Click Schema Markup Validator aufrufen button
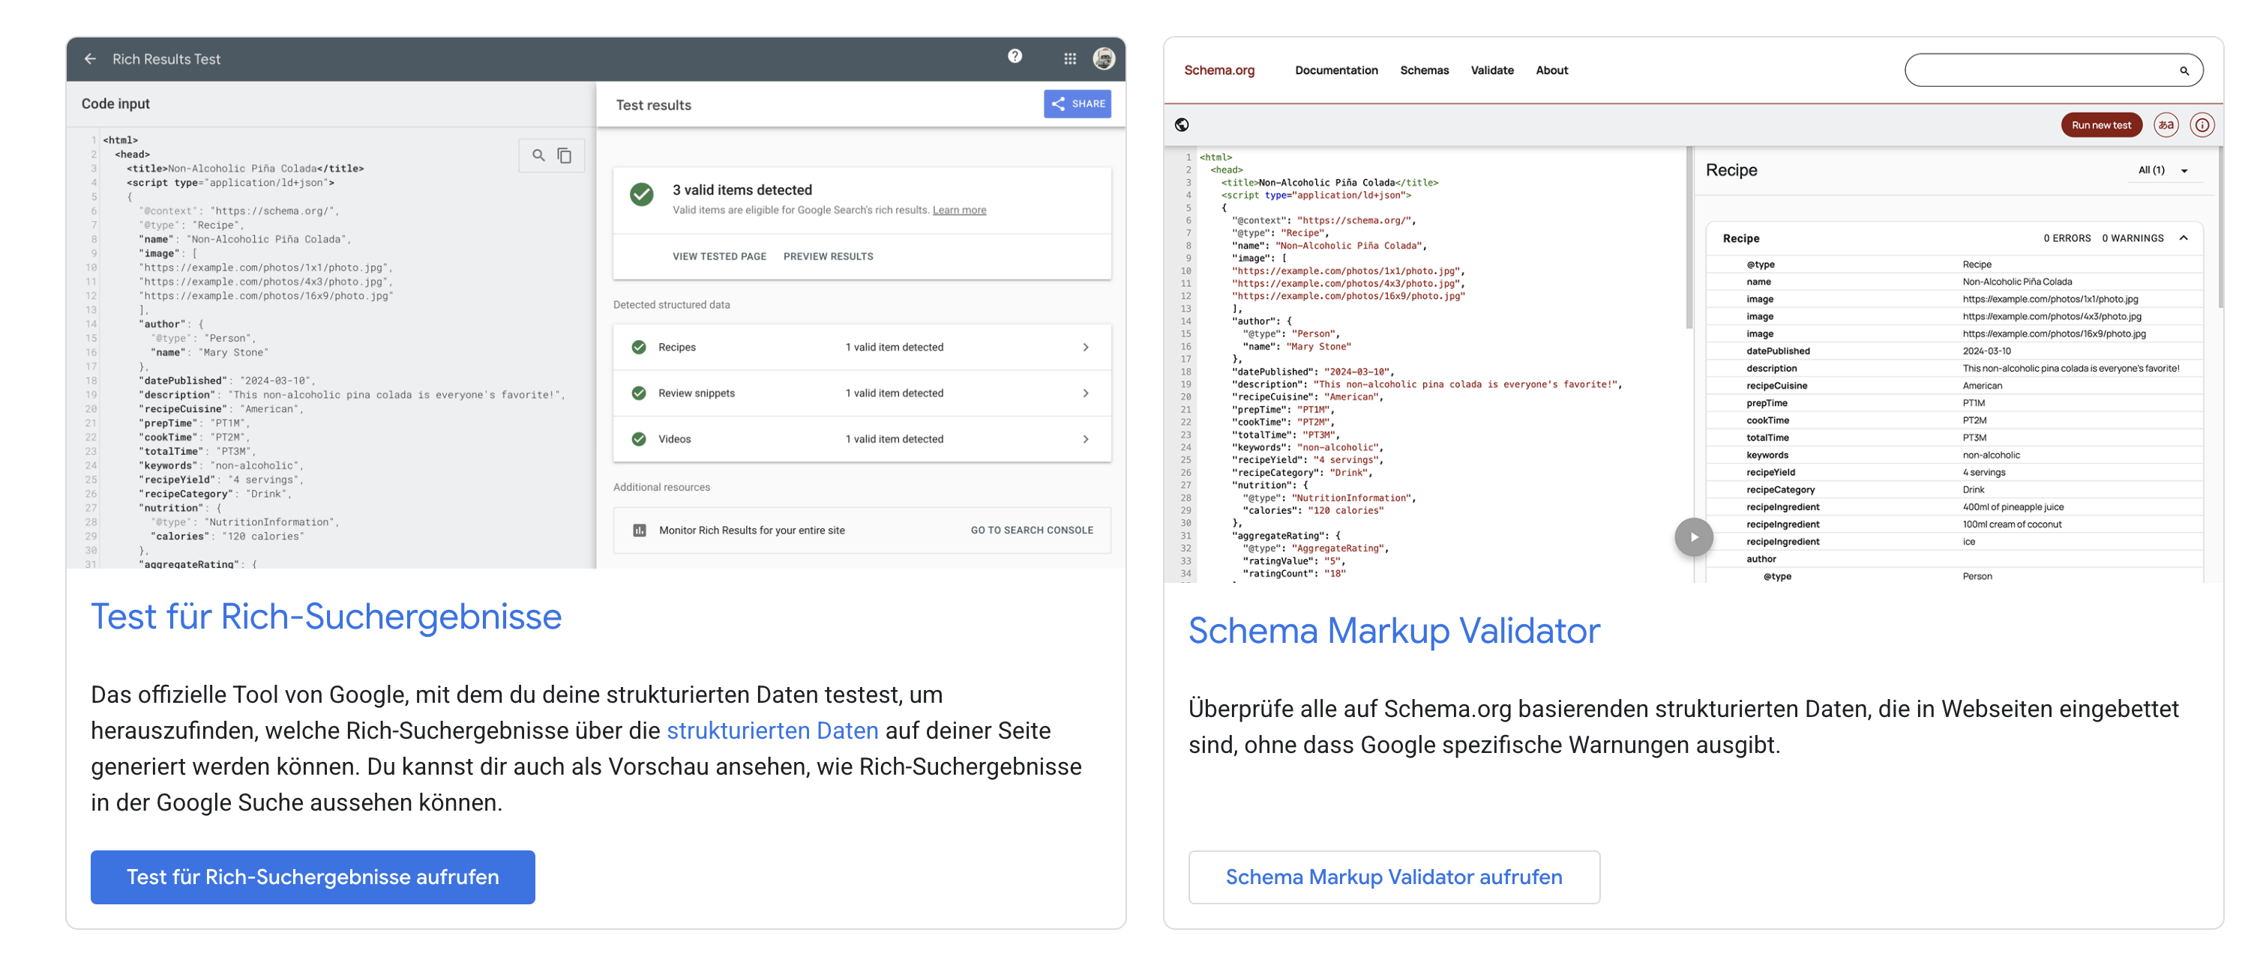The height and width of the screenshot is (980, 2254). pyautogui.click(x=1394, y=877)
